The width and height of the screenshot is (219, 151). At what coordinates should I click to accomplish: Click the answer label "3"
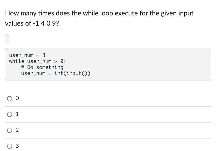pos(17,146)
